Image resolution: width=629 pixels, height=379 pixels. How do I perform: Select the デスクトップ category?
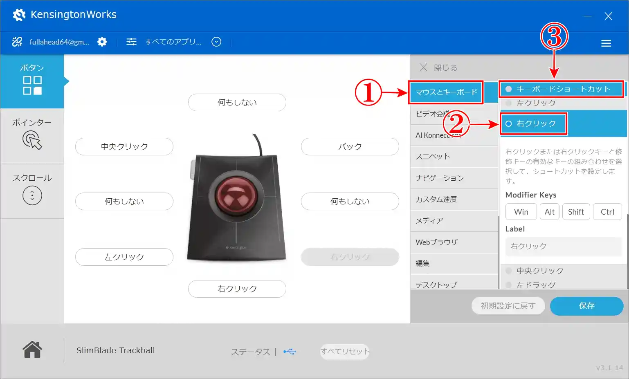tap(454, 283)
